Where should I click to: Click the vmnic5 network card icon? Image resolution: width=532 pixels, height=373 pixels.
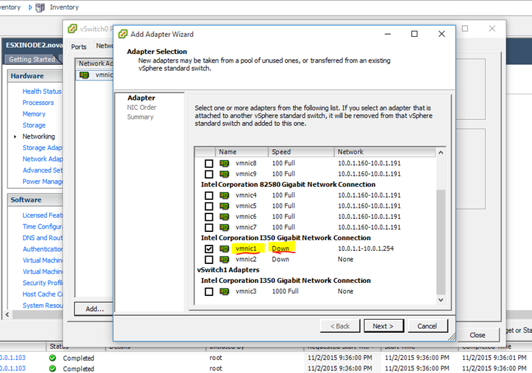click(x=224, y=206)
